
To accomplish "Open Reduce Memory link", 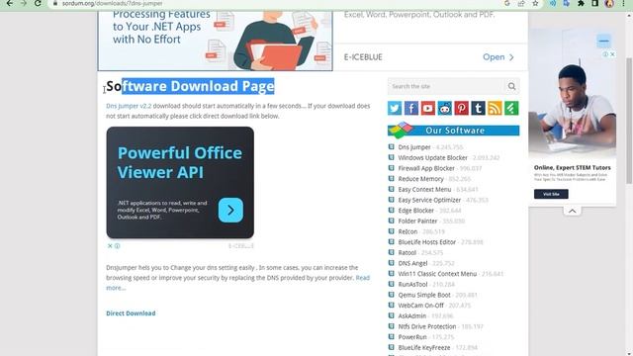I will (x=420, y=179).
